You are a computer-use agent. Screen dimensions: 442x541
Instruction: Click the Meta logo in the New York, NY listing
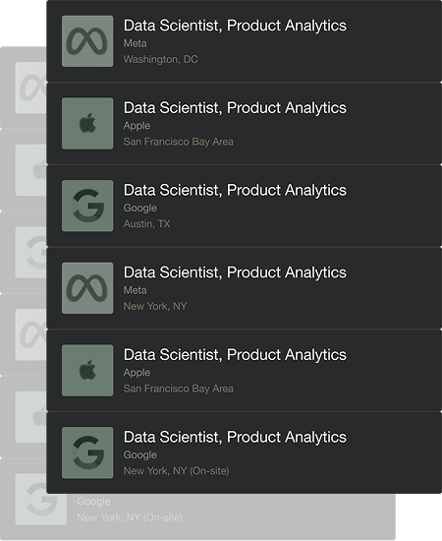[87, 288]
